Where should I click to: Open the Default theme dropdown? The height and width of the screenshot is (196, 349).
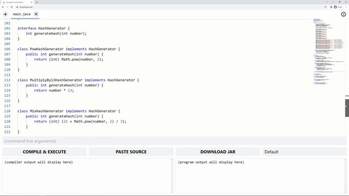(304, 152)
